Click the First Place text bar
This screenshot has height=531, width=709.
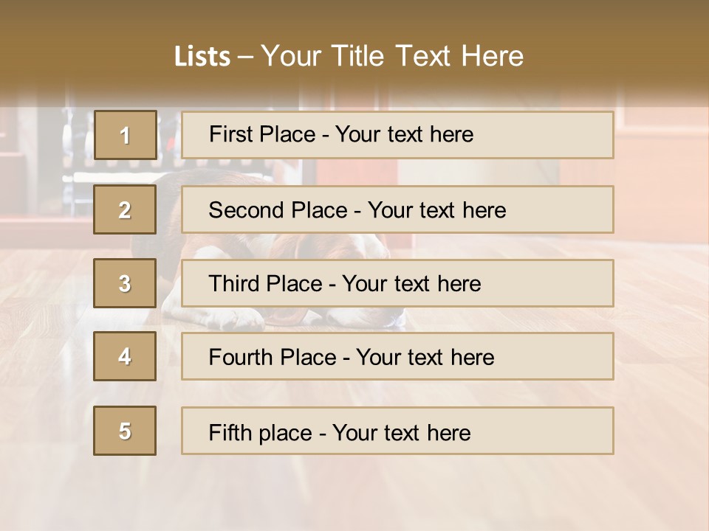pos(397,135)
